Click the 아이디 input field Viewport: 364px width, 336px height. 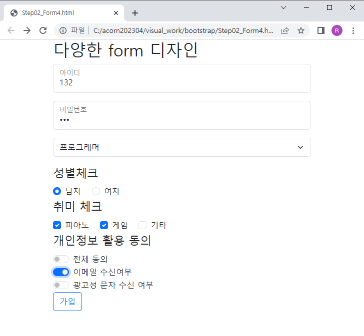click(x=182, y=78)
